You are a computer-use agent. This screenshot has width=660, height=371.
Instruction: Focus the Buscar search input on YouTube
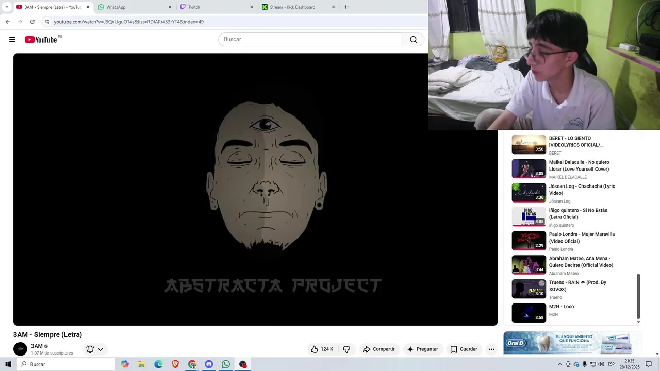310,40
